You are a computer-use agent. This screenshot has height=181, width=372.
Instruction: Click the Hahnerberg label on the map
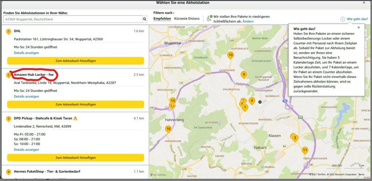[x=174, y=120]
